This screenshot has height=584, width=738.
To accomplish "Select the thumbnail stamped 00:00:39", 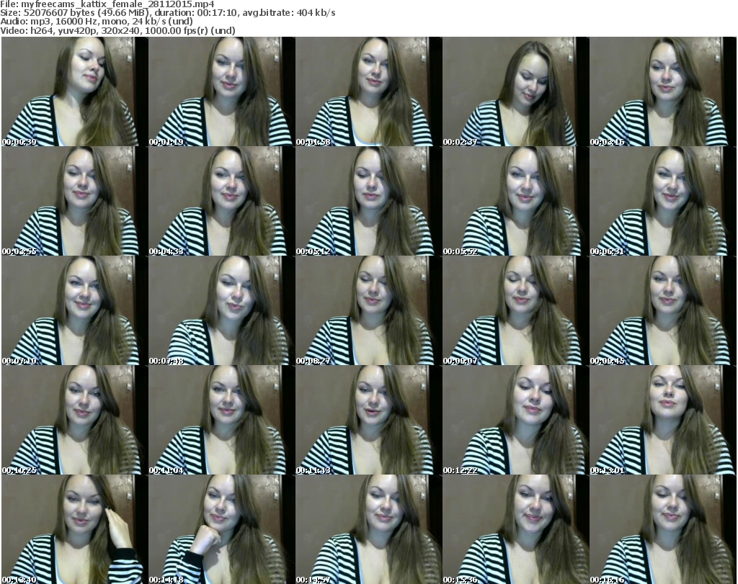I will coord(74,91).
